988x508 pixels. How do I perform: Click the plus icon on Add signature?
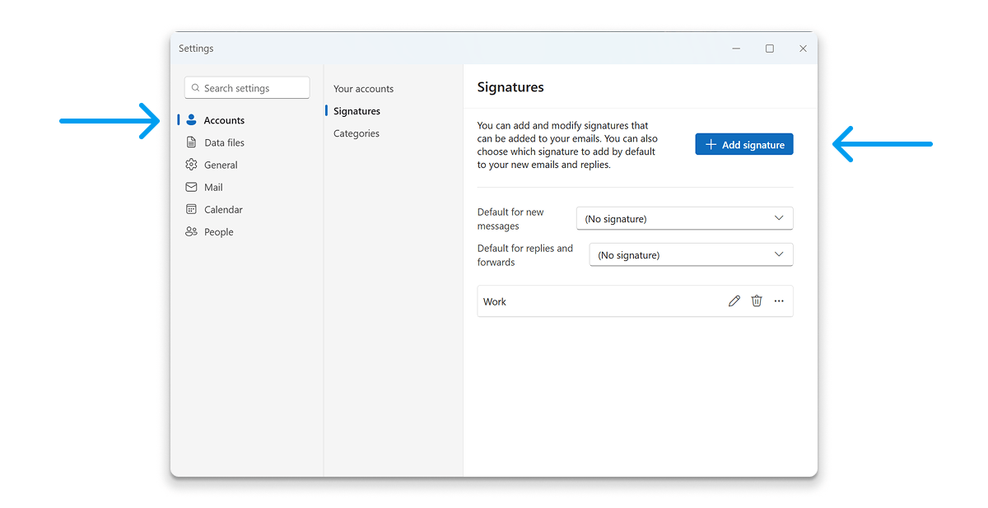click(x=711, y=144)
